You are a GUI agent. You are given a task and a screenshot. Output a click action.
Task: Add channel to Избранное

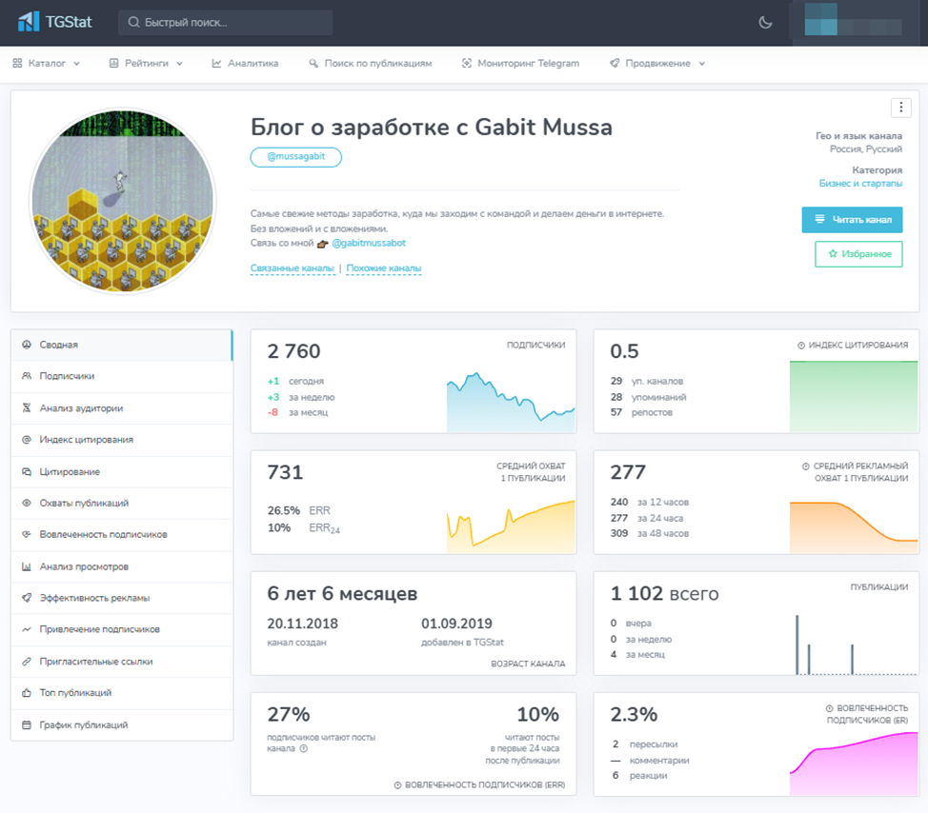(858, 253)
